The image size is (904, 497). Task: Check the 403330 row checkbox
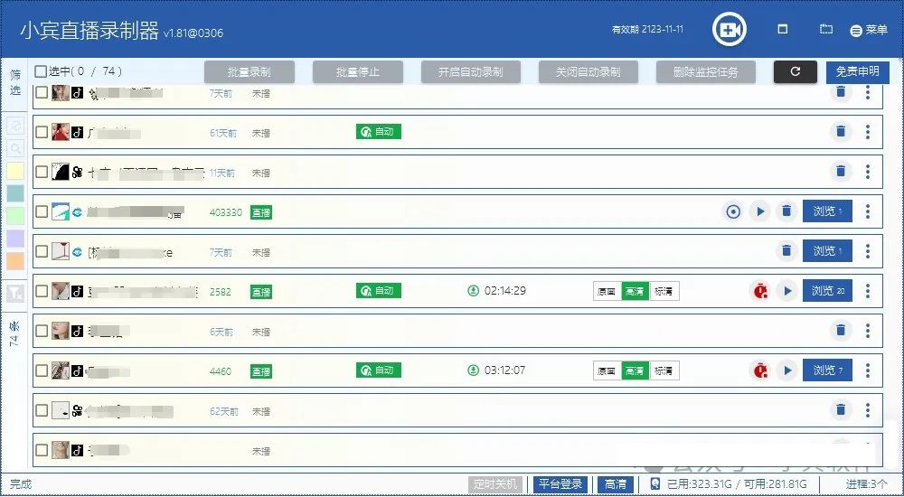pyautogui.click(x=42, y=211)
